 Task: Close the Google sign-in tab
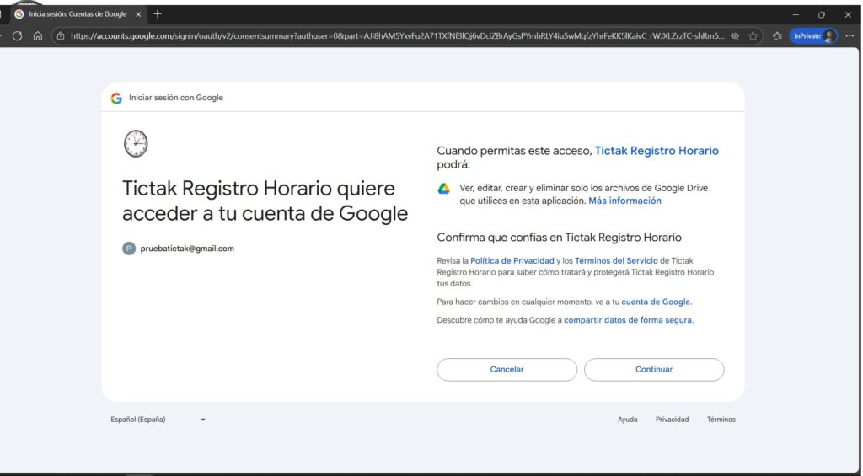pos(138,14)
